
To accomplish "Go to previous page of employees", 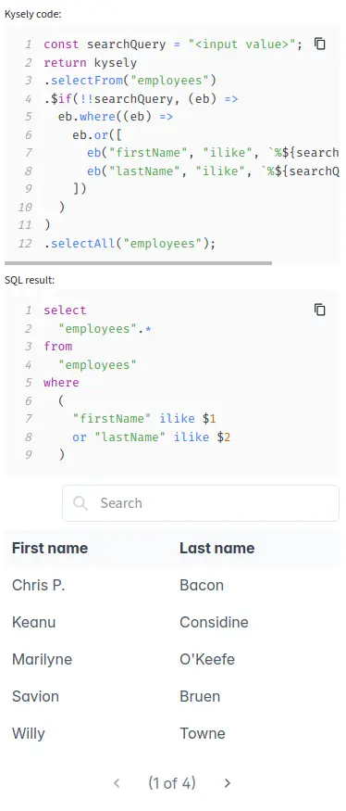I will tap(117, 783).
